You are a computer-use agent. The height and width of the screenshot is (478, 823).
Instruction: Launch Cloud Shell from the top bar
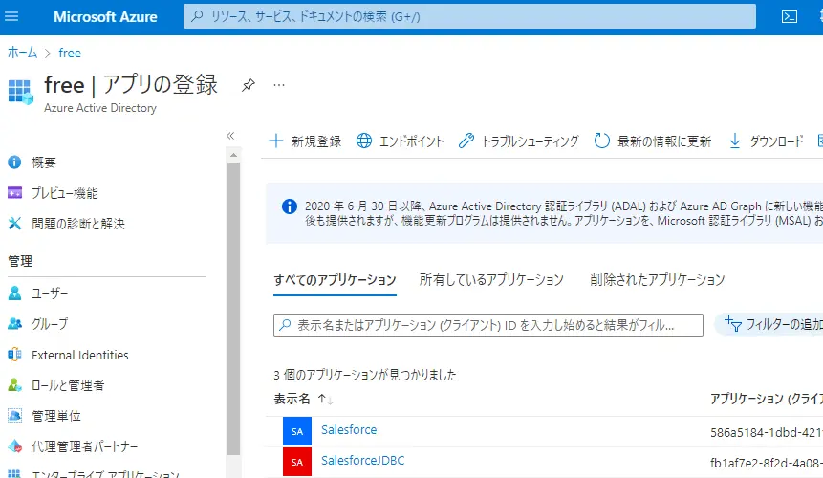[789, 17]
